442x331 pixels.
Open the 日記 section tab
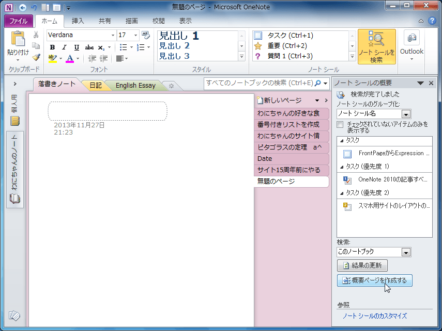[96, 86]
